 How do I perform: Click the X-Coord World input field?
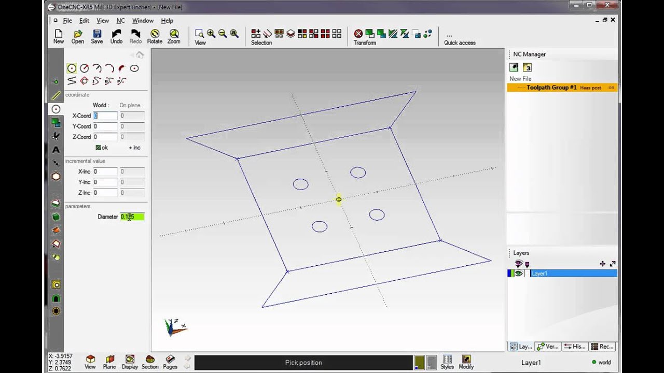pos(105,116)
